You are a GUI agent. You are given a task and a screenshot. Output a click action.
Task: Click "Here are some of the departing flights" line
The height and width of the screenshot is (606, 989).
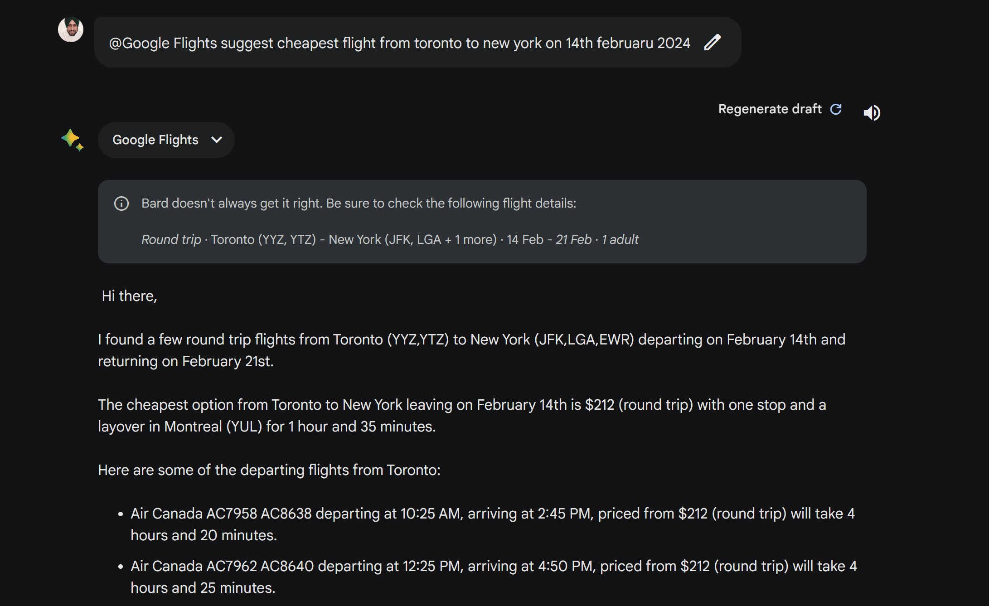[x=269, y=470]
